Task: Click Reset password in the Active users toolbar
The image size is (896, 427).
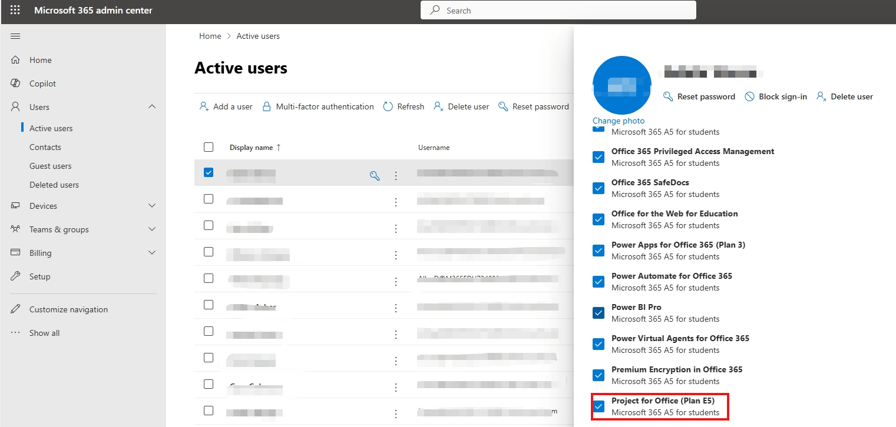Action: pos(534,106)
